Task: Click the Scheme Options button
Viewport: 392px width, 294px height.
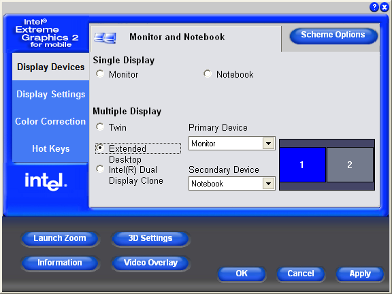Action: click(x=333, y=35)
